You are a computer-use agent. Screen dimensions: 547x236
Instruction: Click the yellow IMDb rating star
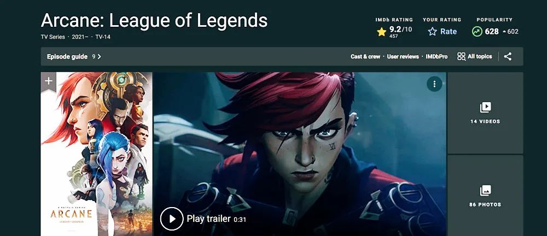[381, 32]
